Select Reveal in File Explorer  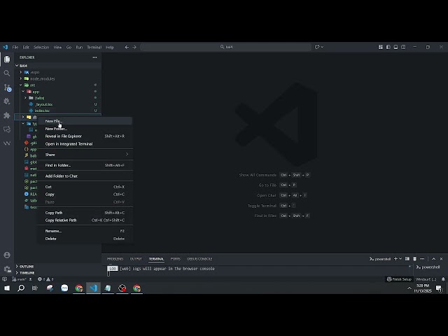[85, 136]
